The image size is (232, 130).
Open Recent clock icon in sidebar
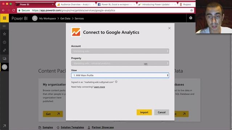coord(4,42)
